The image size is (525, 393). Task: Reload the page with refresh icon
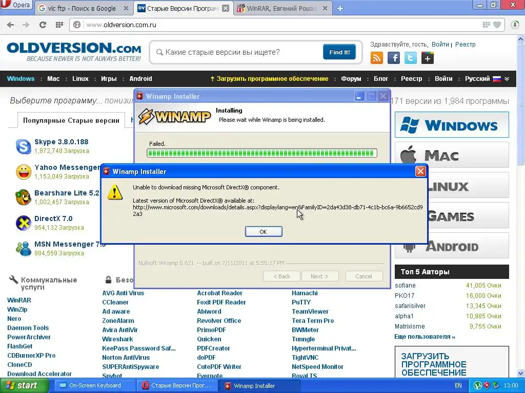[43, 25]
